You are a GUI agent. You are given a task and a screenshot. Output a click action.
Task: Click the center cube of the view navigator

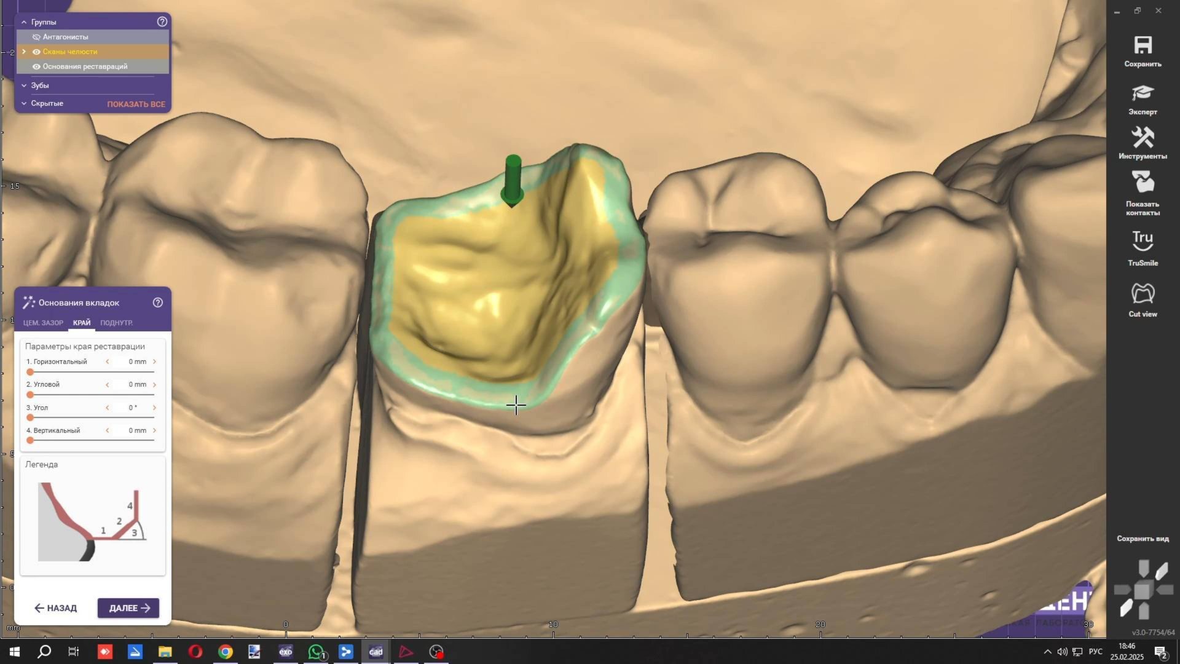click(x=1143, y=591)
